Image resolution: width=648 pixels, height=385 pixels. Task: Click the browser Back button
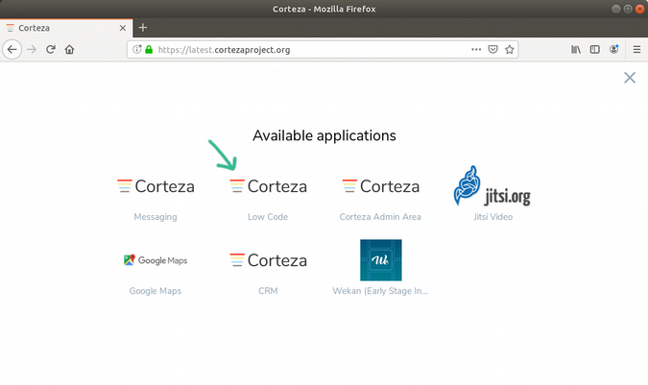pyautogui.click(x=12, y=49)
